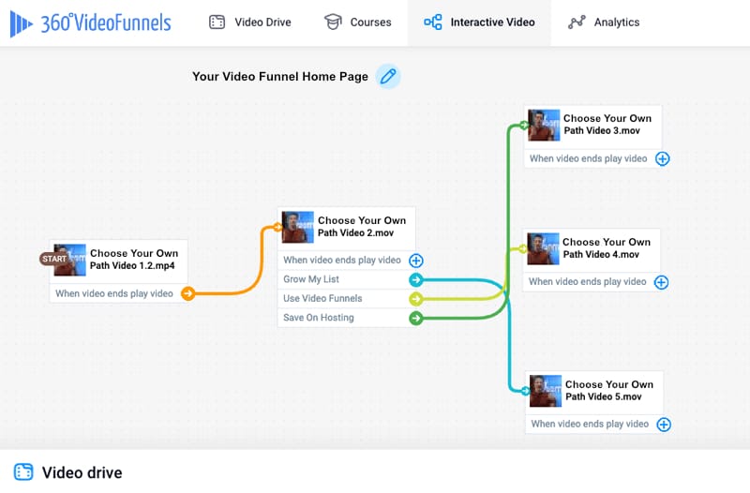Add end action on Path Video 2.mov
Image resolution: width=750 pixels, height=493 pixels.
(x=416, y=261)
